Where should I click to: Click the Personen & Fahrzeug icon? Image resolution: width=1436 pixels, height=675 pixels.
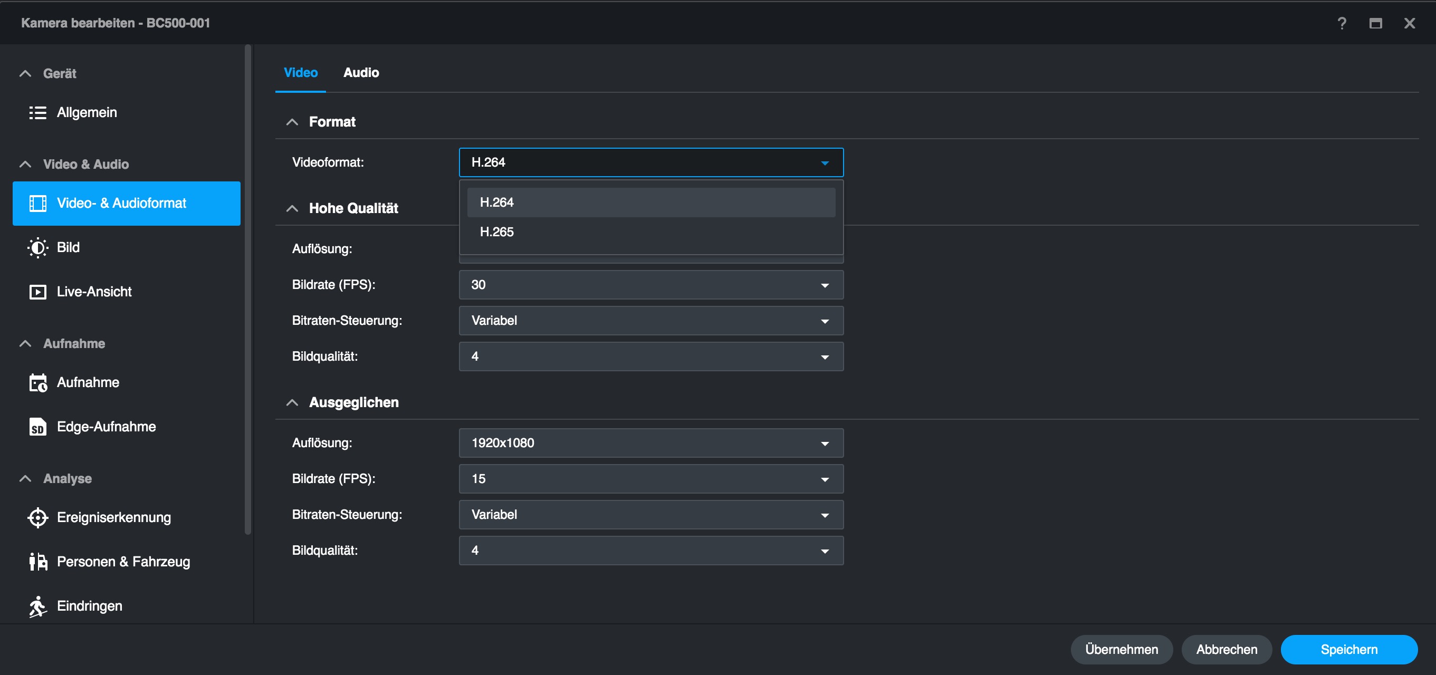[37, 561]
